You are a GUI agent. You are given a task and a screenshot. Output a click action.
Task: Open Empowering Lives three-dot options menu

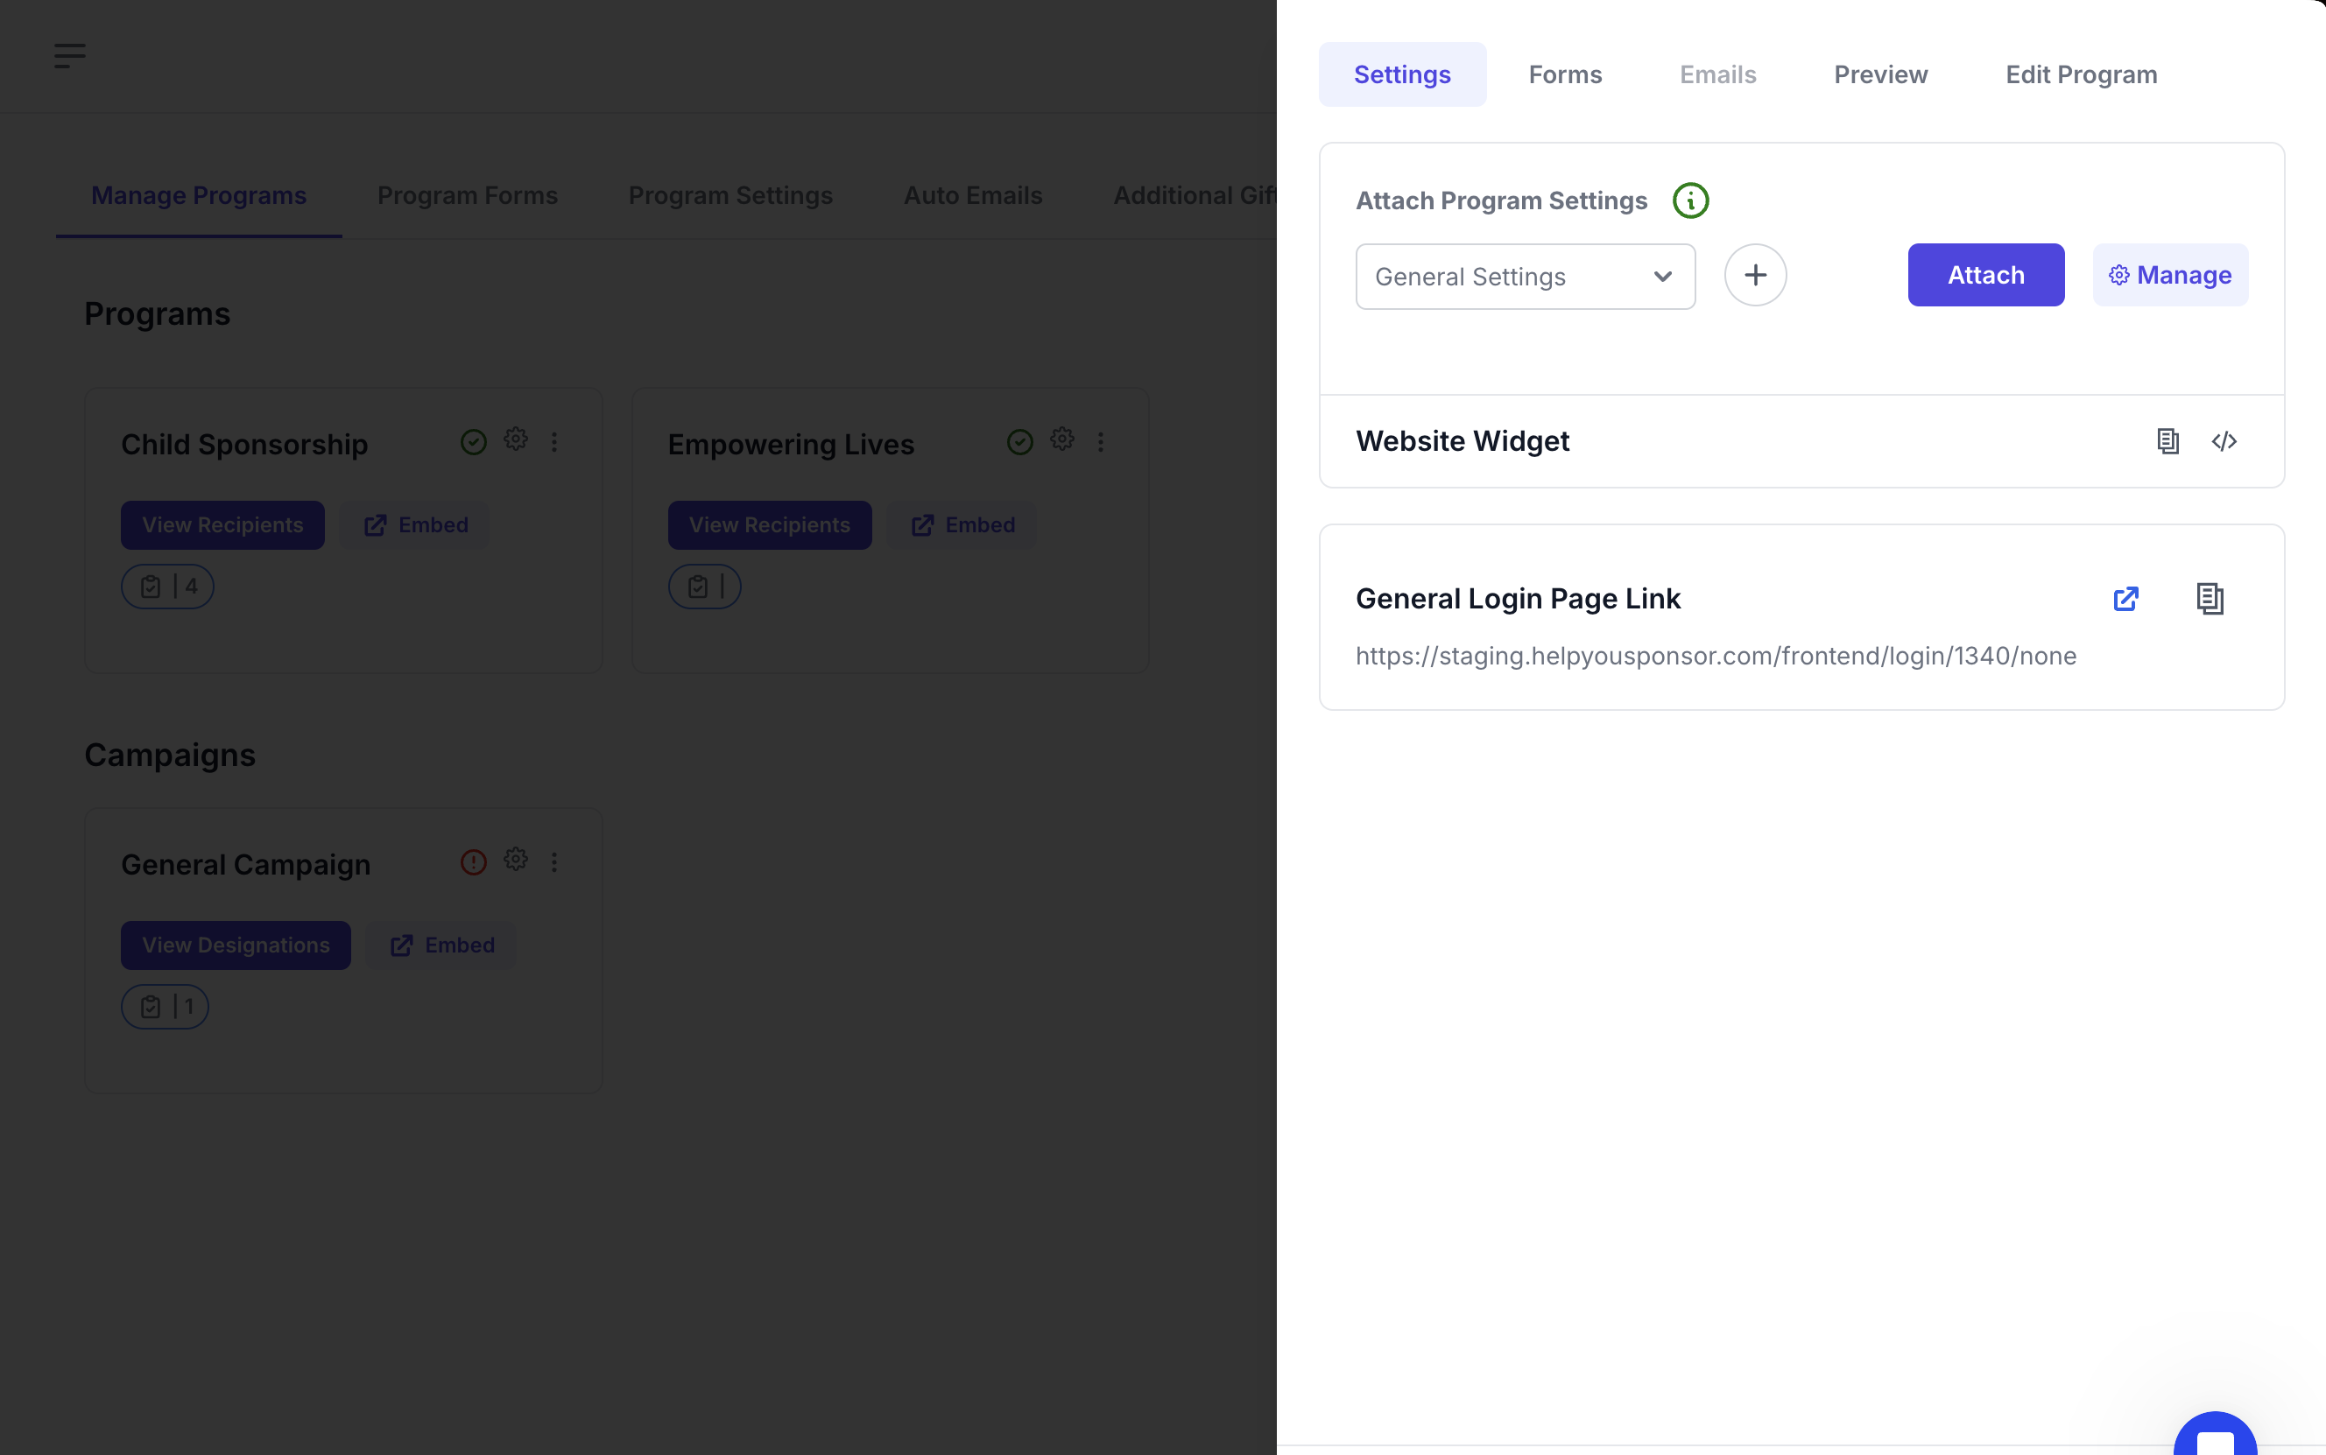tap(1100, 442)
